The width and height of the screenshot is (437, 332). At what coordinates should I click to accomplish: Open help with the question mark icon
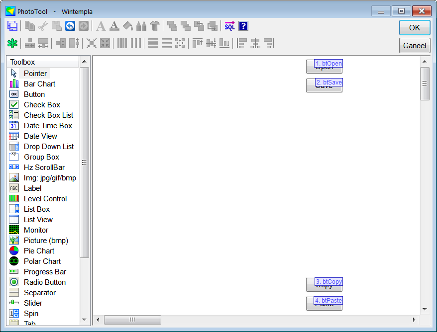[x=243, y=26]
